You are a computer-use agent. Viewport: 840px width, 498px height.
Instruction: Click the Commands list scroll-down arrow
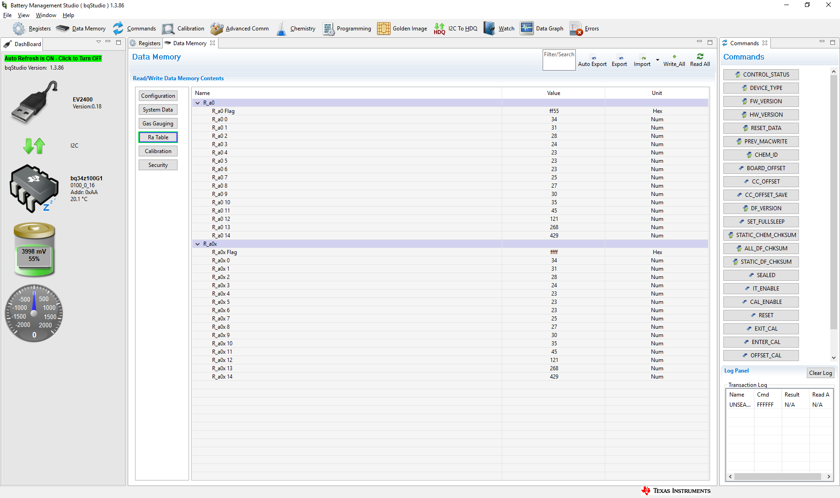click(834, 358)
